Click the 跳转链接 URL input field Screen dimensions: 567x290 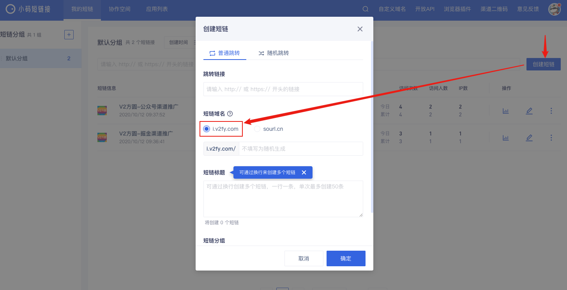click(x=283, y=89)
